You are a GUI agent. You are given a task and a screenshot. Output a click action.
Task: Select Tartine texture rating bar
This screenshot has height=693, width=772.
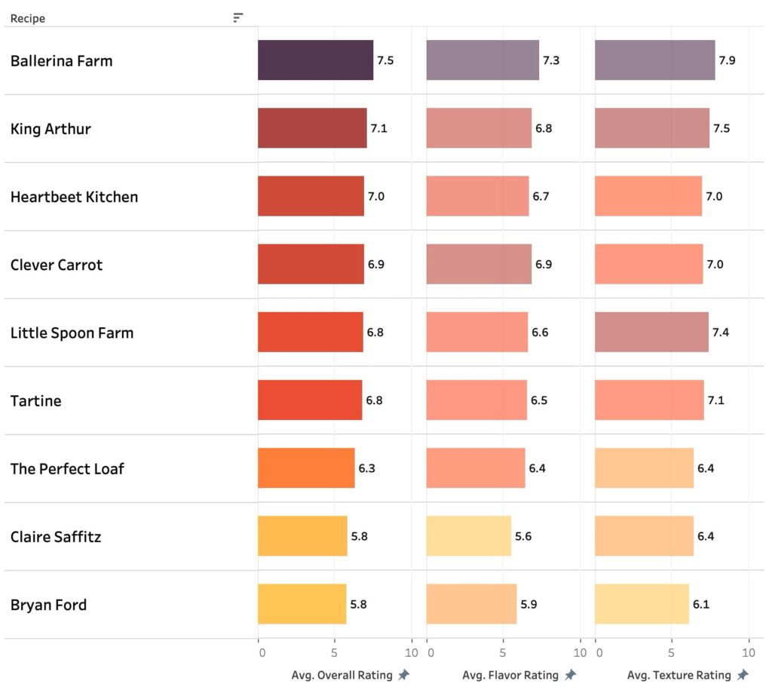pos(649,400)
